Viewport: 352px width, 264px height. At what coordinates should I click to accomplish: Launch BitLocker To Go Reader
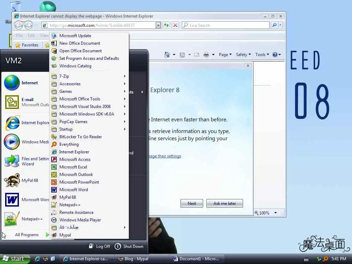click(89, 137)
